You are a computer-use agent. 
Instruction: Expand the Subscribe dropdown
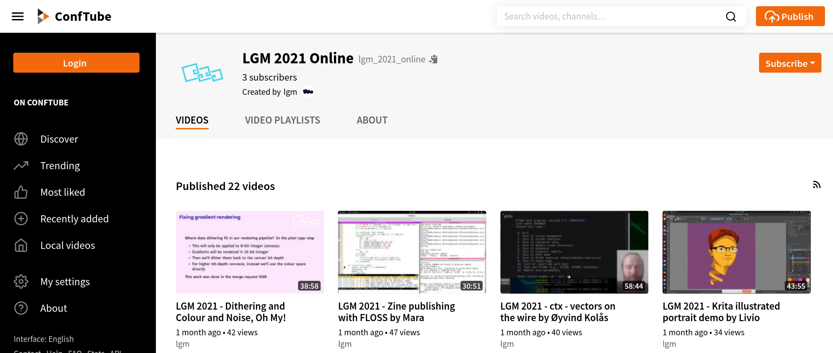click(x=790, y=63)
